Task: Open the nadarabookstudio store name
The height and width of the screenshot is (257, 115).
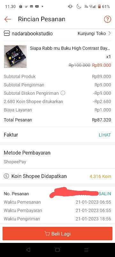Action: [x=32, y=34]
